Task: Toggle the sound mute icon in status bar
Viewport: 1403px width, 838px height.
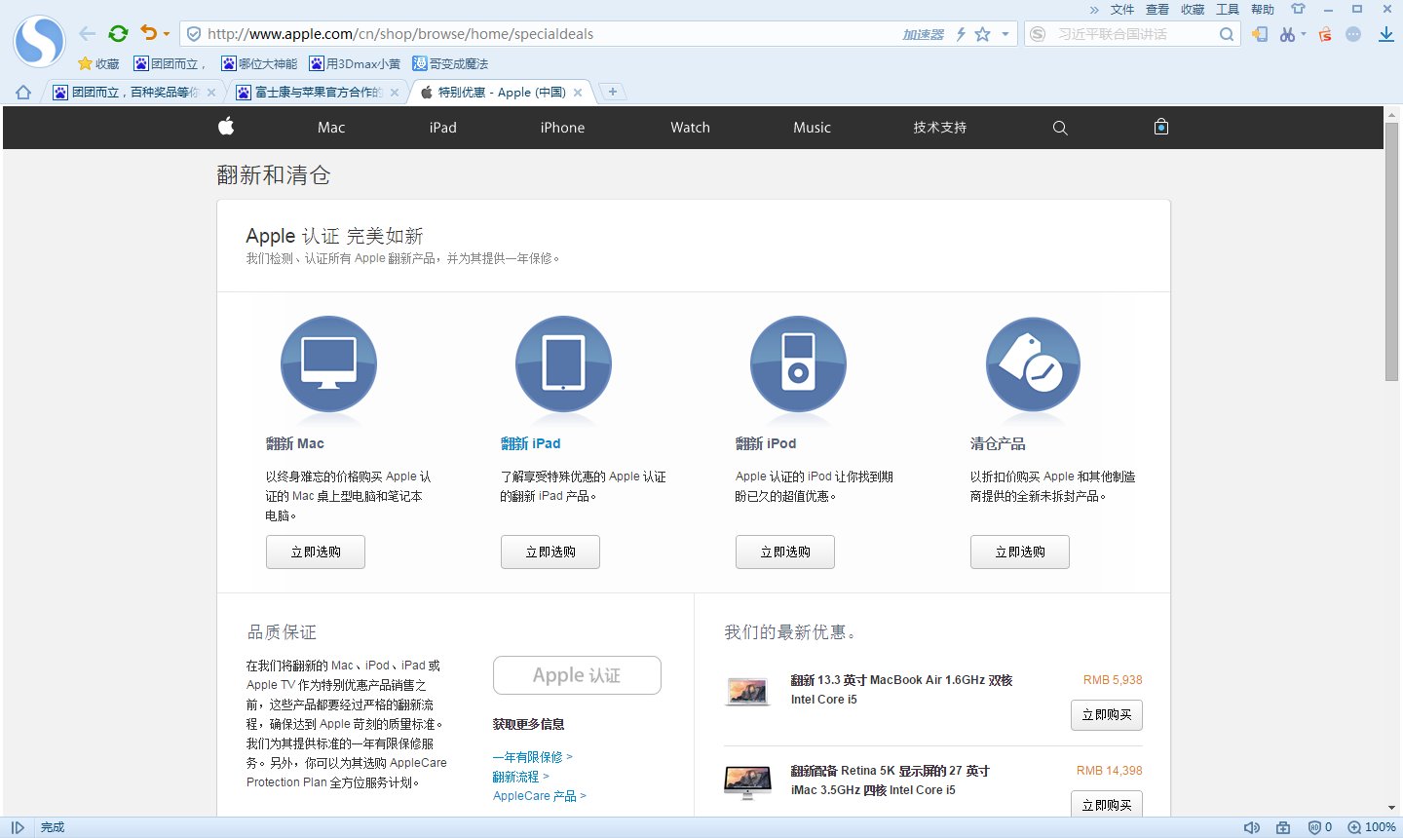Action: (x=1252, y=827)
